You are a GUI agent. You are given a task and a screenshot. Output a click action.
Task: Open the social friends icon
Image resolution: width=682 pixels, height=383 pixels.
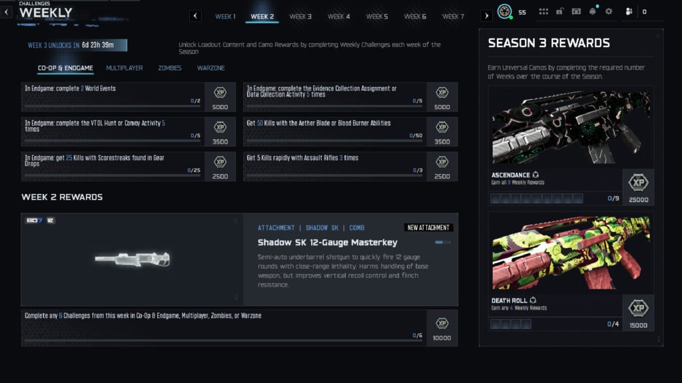[x=627, y=12]
